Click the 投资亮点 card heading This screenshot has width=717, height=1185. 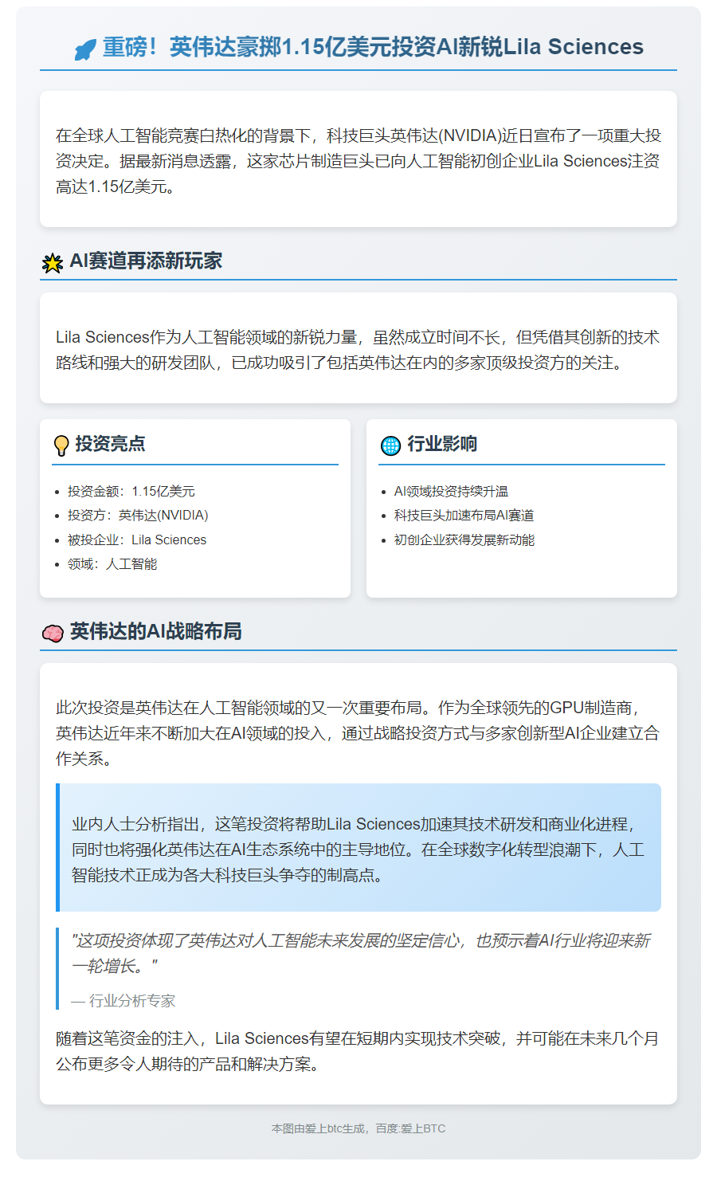pyautogui.click(x=110, y=444)
